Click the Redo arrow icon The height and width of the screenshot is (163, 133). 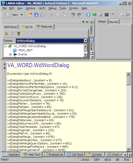click(79, 15)
